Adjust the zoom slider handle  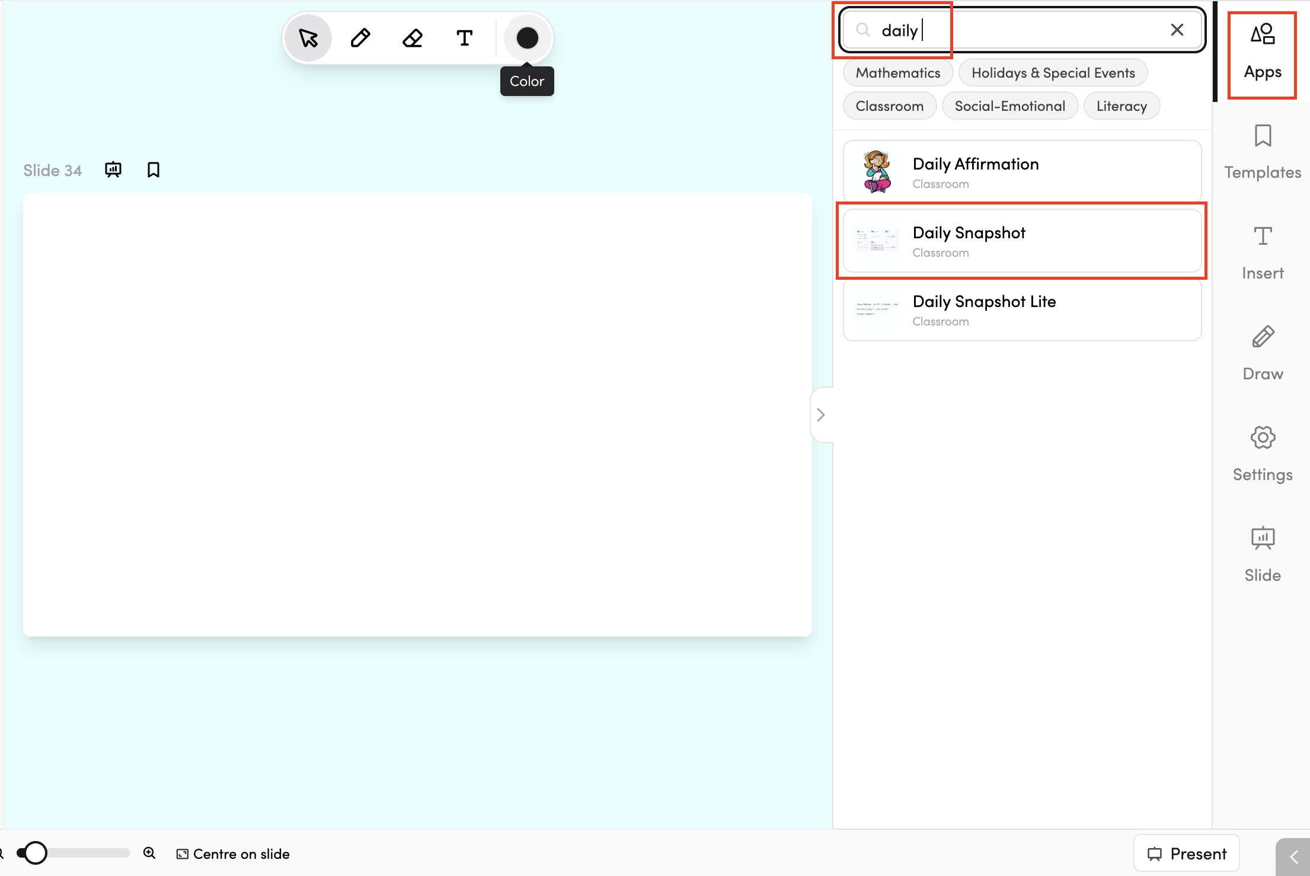coord(35,853)
